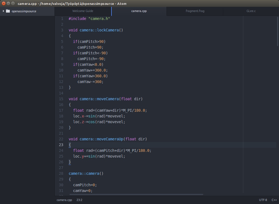Maximize the Atom window
Screen dimensions: 279x204
(13, 4)
